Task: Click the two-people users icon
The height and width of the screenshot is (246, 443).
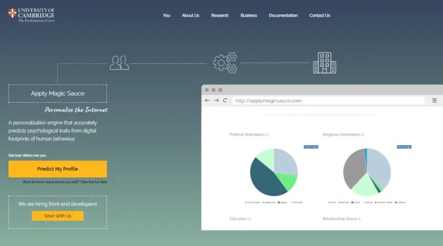Action: [119, 62]
